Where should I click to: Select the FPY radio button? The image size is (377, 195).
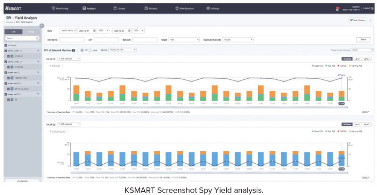(82, 50)
